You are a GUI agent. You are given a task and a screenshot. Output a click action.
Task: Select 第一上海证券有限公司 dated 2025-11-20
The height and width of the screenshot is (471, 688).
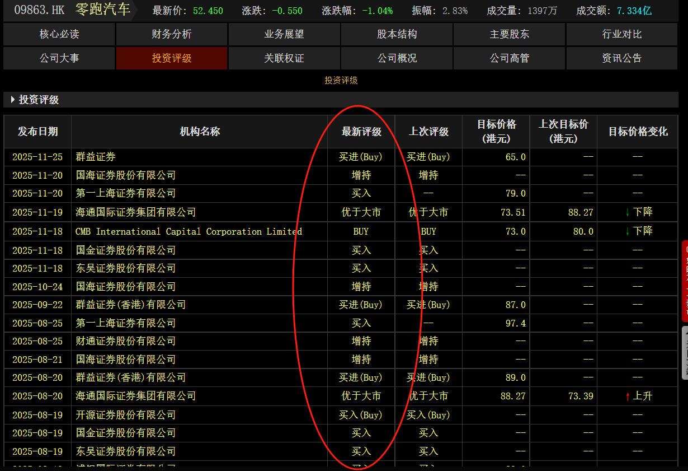click(341, 193)
